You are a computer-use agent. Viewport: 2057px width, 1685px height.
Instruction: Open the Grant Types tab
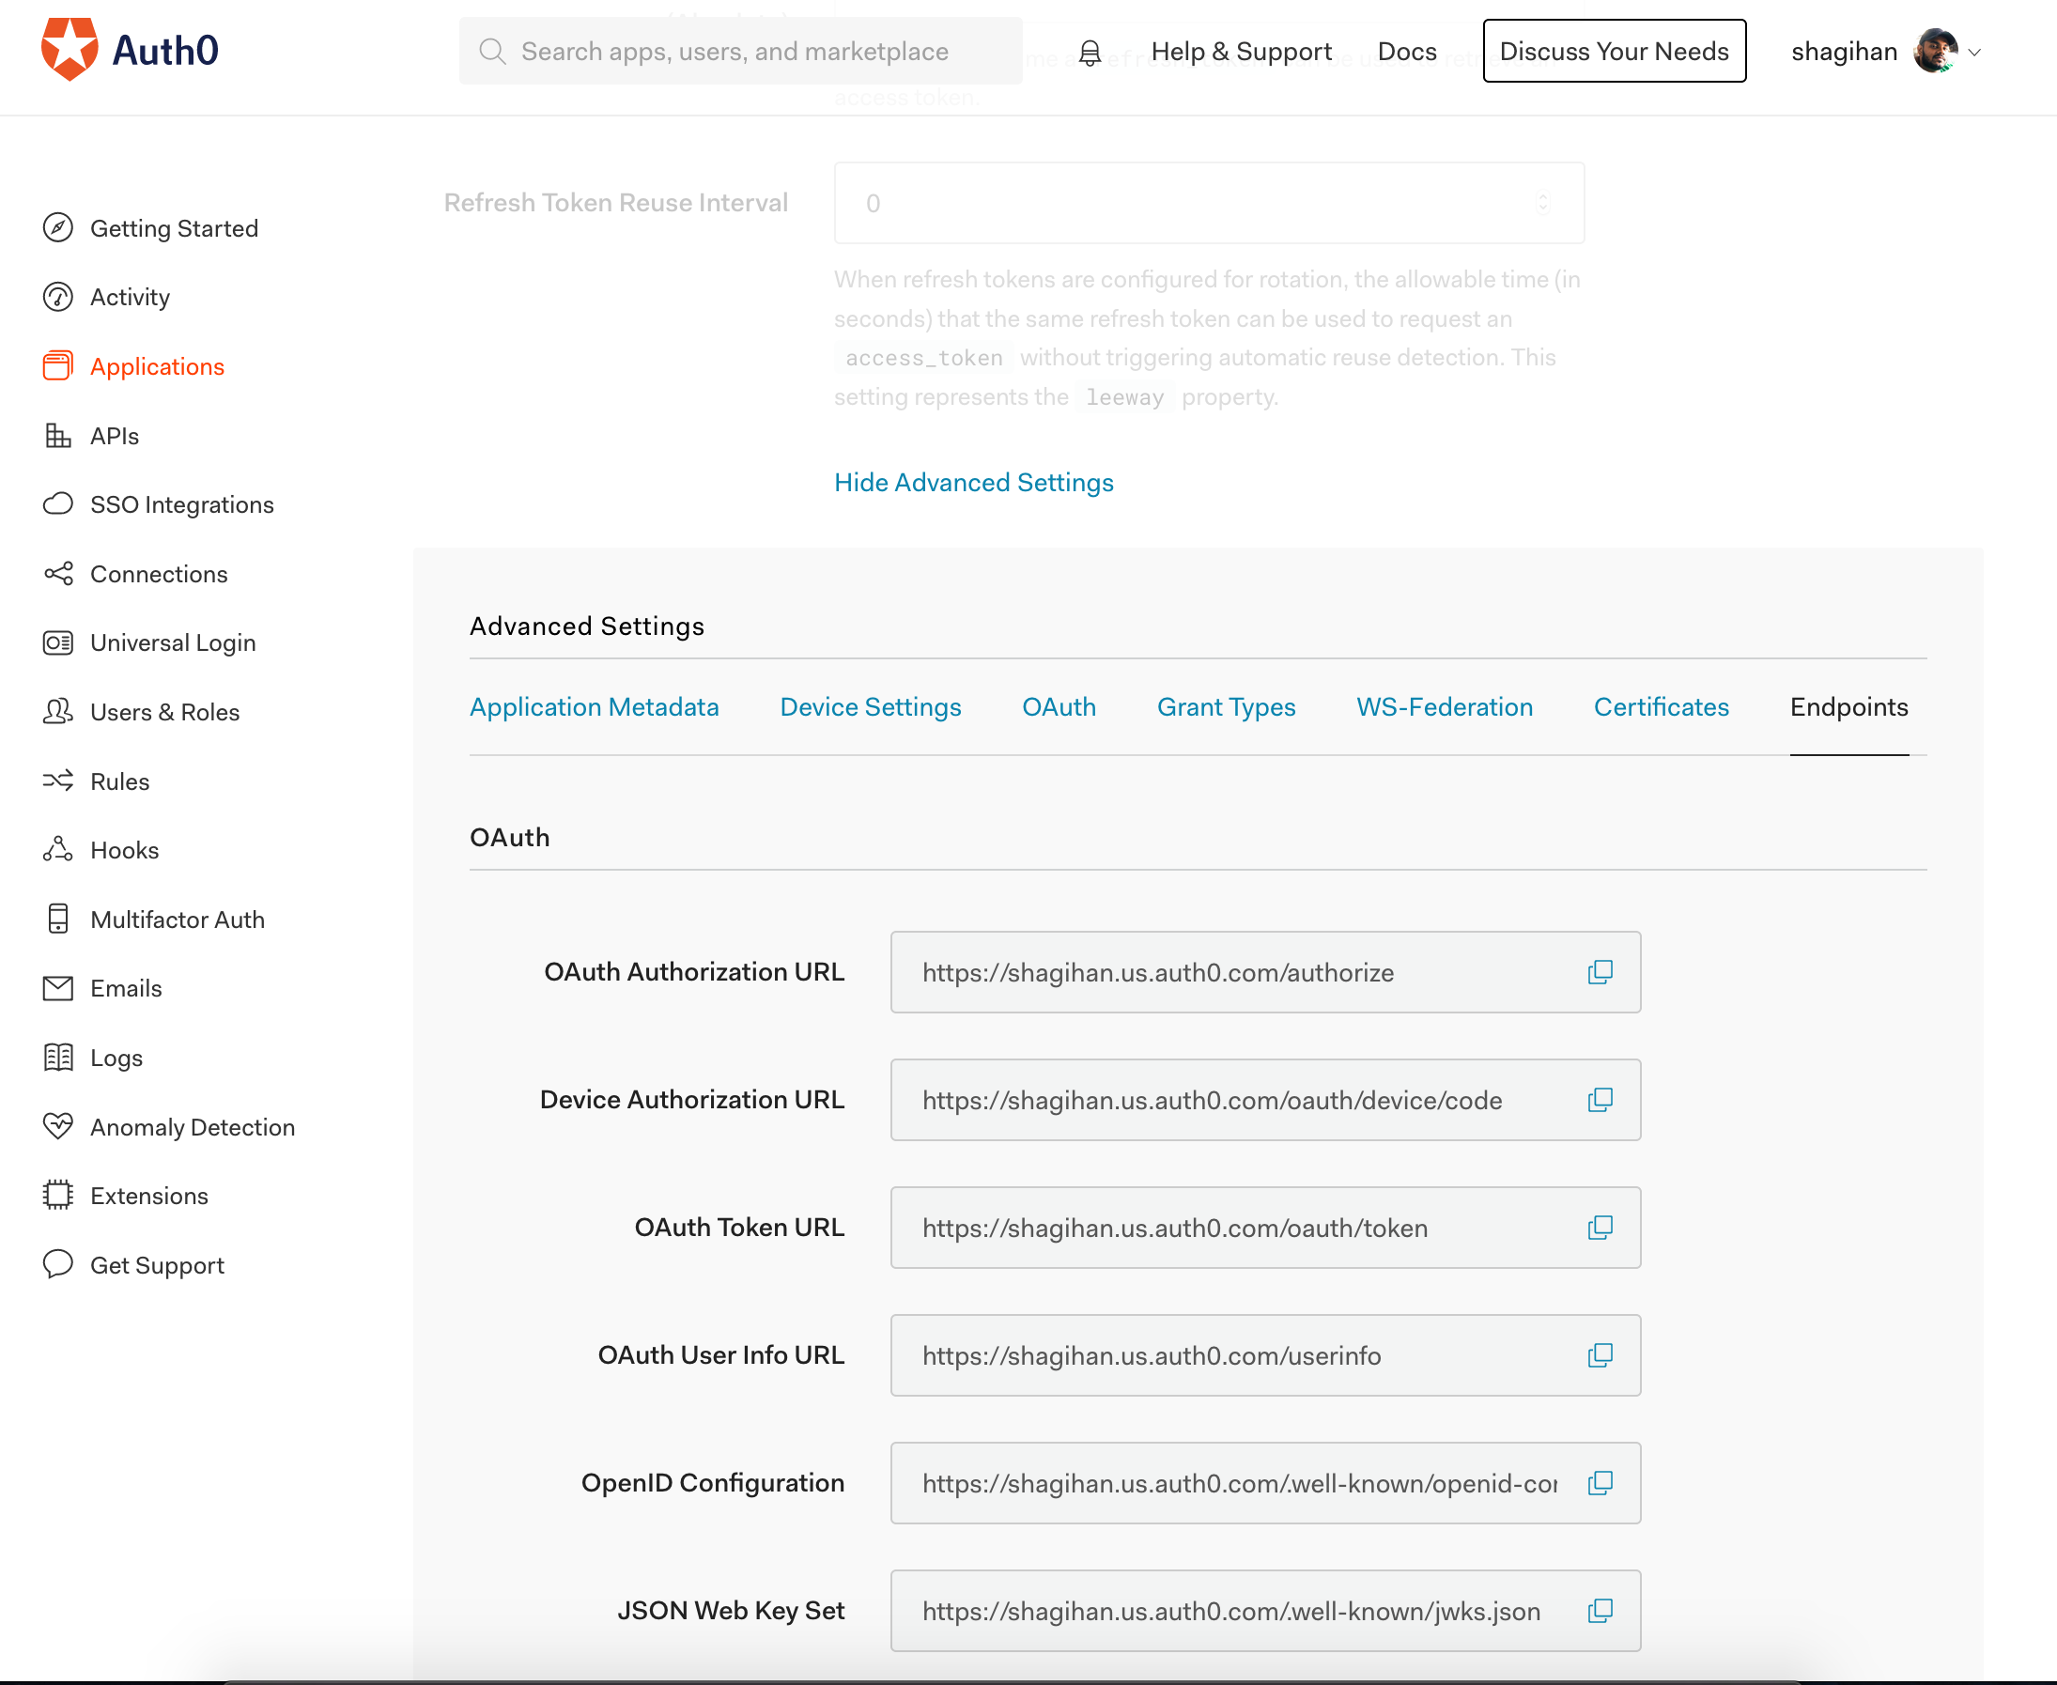tap(1226, 706)
